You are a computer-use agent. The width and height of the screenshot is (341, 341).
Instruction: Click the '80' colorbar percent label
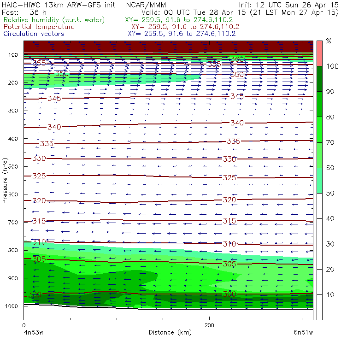(x=330, y=117)
